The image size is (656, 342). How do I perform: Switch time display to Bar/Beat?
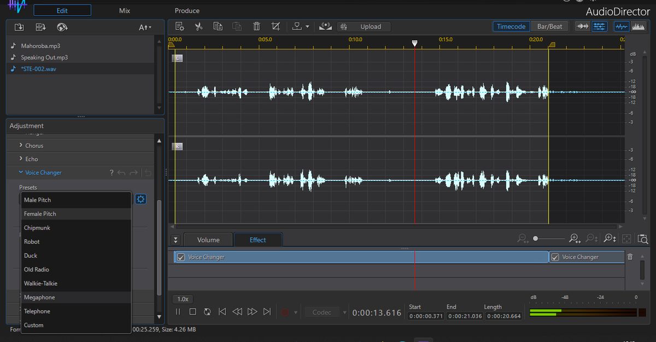click(549, 26)
